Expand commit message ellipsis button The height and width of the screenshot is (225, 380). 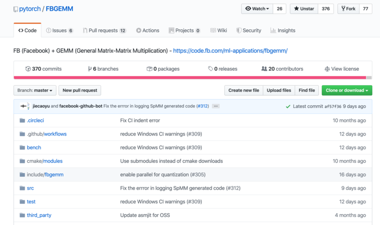point(216,106)
